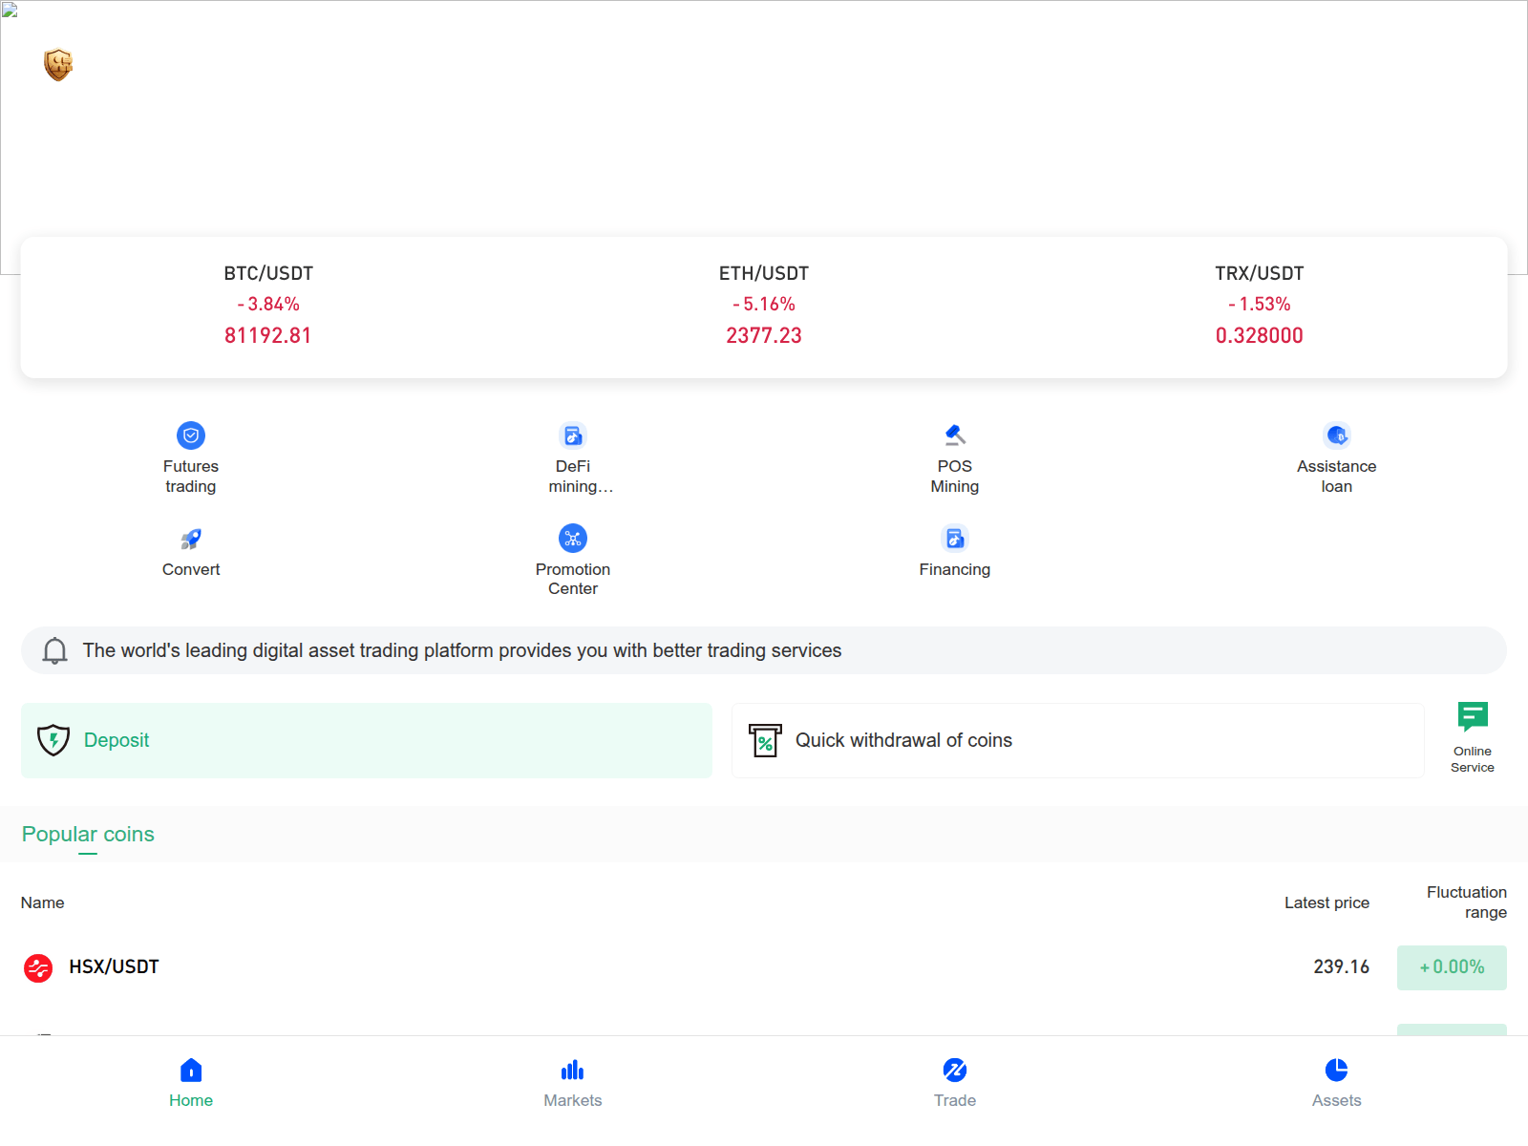Click the HSX/USDT coin name
Viewport: 1528px width, 1146px height.
tap(115, 967)
